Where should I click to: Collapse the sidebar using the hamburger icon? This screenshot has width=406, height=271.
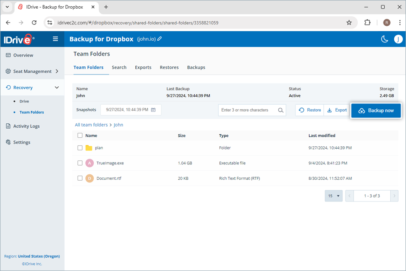[x=55, y=39]
